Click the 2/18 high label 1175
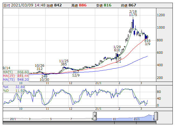 click(133, 15)
